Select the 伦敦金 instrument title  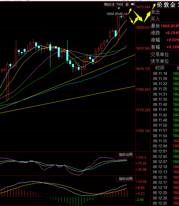[166, 5]
